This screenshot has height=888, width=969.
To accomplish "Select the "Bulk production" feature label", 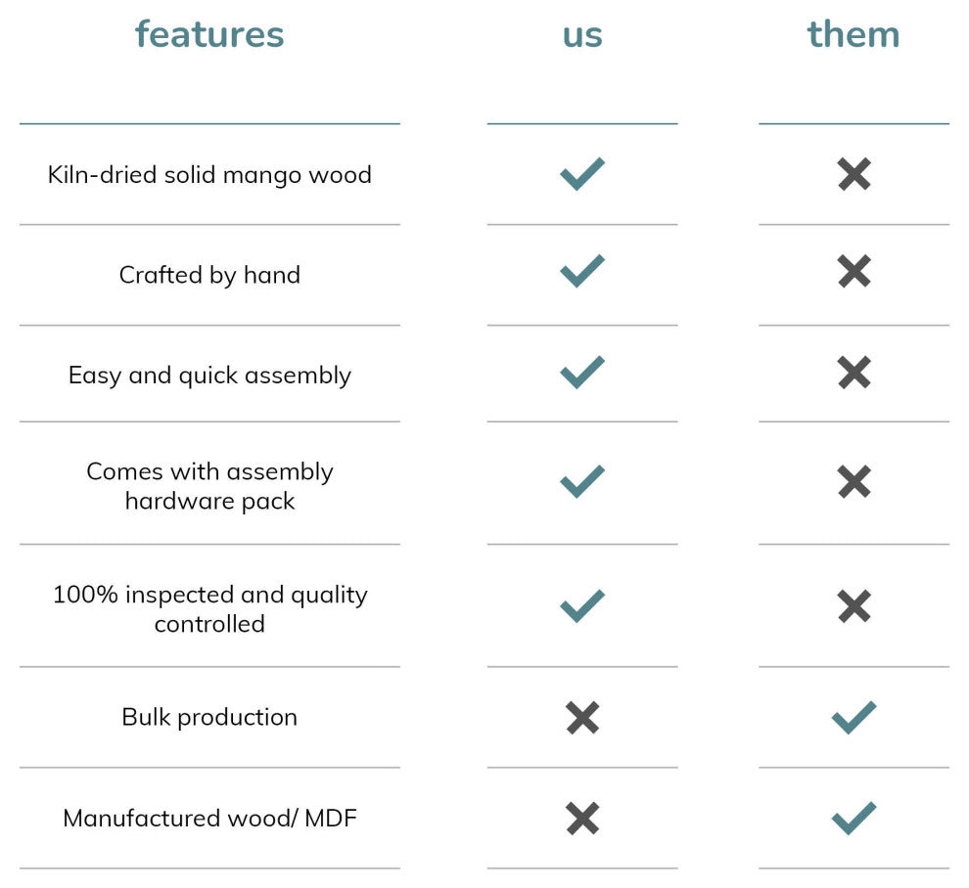I will pos(209,717).
